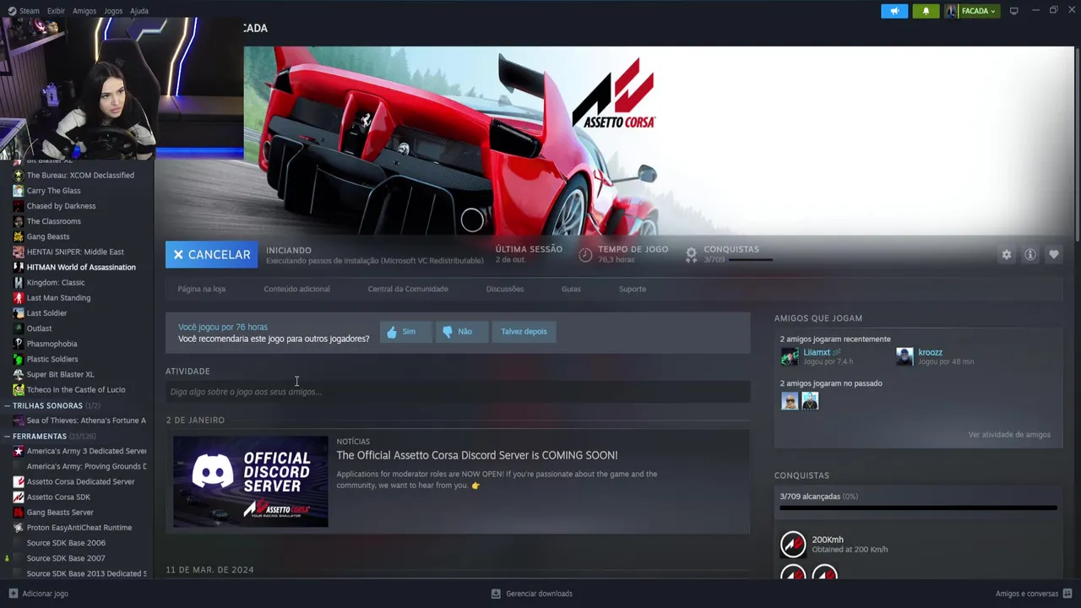
Task: Click the game info icon
Action: point(1030,254)
